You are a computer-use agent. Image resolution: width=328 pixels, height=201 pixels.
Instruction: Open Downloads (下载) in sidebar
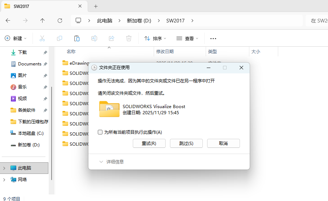22,52
